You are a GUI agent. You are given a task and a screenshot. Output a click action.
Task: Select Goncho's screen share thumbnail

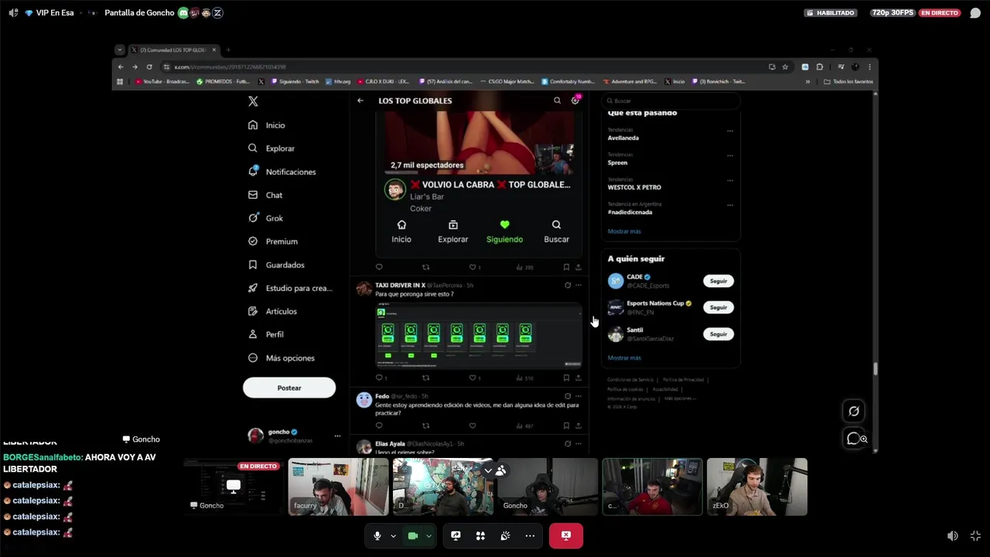click(234, 487)
